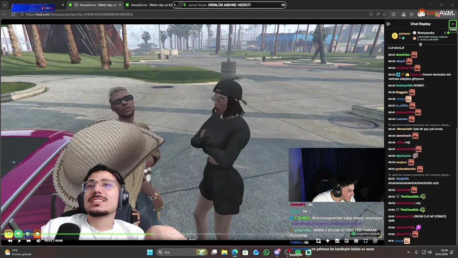Viewport: 458px width, 258px height.
Task: Select the message BRONİ OJE Mİ SÜRMÜŞ
Action: [417, 219]
